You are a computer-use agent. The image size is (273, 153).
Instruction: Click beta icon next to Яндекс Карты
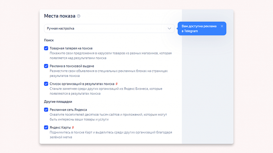pyautogui.click(x=73, y=127)
